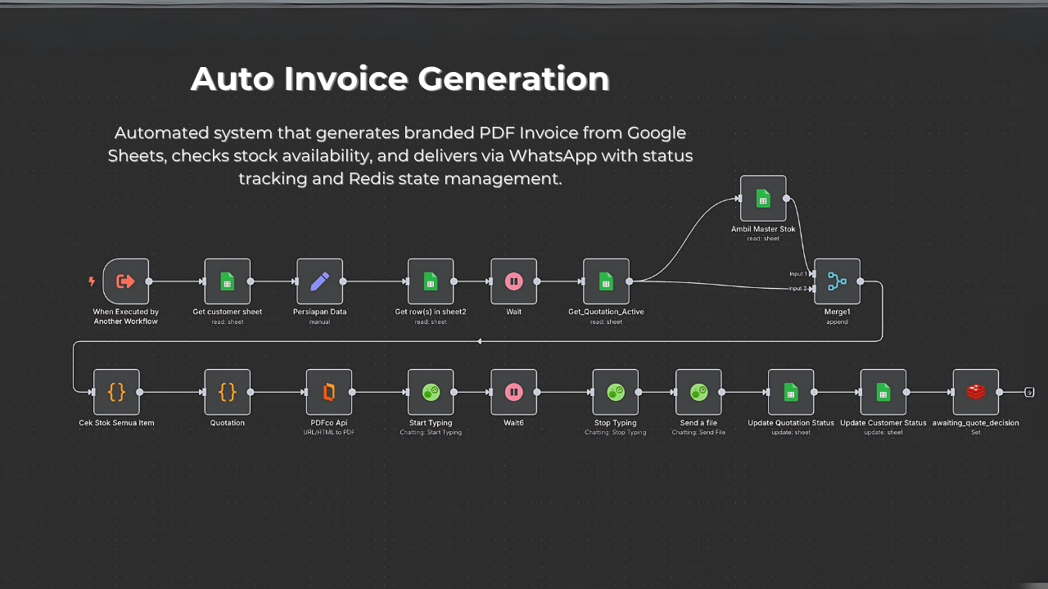The width and height of the screenshot is (1048, 589).
Task: Click the 'URL/HTML to PDF' subtitle text
Action: 329,432
